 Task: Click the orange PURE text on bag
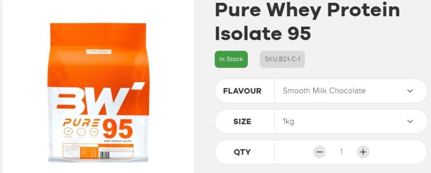point(81,122)
